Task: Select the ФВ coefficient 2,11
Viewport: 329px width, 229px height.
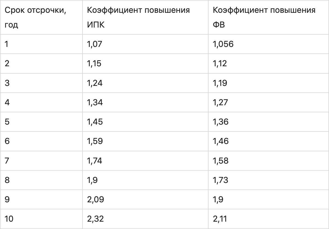Action: point(220,219)
